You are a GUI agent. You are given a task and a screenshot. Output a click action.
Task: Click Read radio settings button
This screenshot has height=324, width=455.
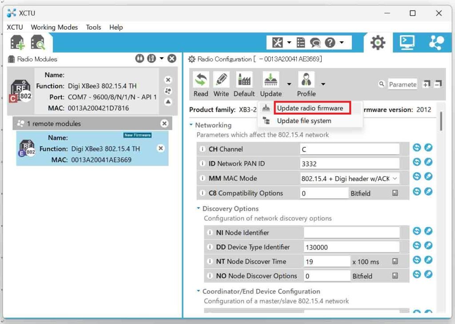pos(201,84)
